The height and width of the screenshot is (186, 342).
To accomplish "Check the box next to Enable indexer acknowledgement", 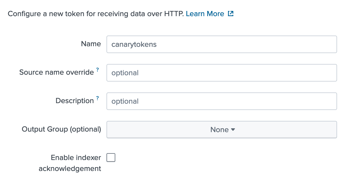I will point(111,157).
